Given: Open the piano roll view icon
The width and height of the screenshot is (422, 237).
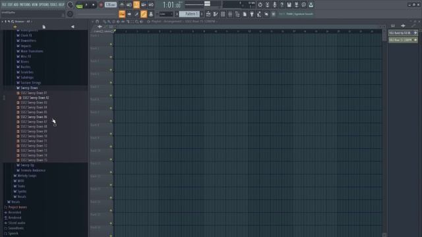Looking at the screenshot, I should [x=216, y=14].
